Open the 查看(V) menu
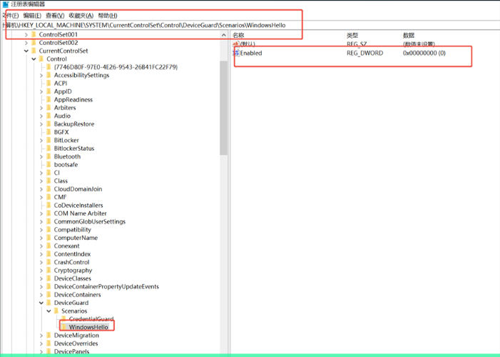 [55, 15]
